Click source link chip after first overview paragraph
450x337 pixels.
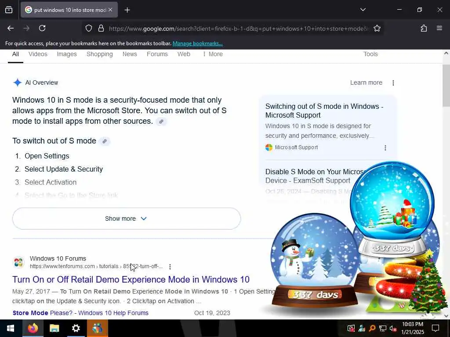pyautogui.click(x=161, y=122)
